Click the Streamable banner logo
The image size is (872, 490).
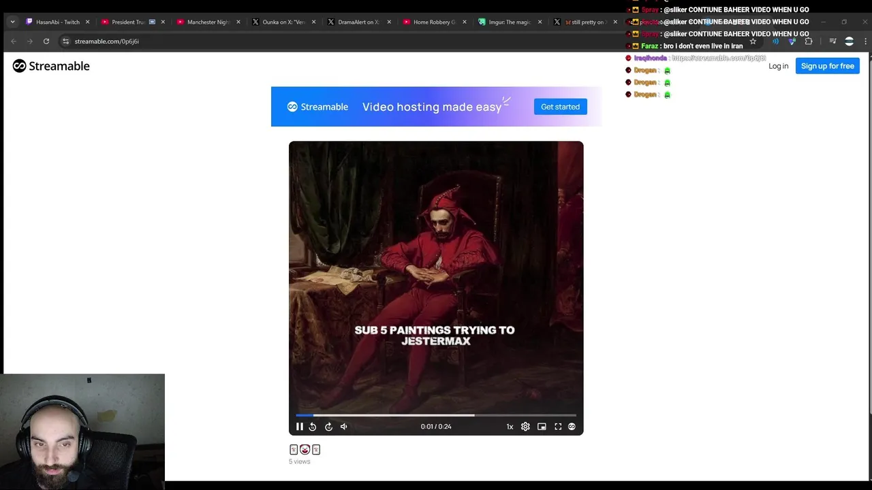[317, 107]
